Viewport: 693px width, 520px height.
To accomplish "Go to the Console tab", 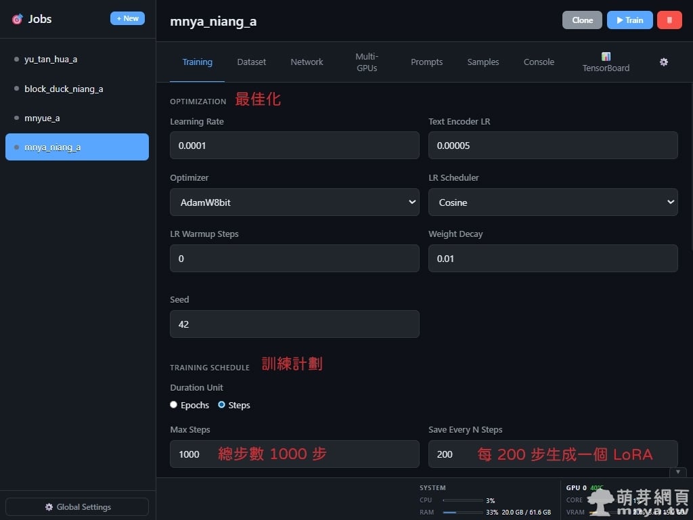I will [x=539, y=62].
